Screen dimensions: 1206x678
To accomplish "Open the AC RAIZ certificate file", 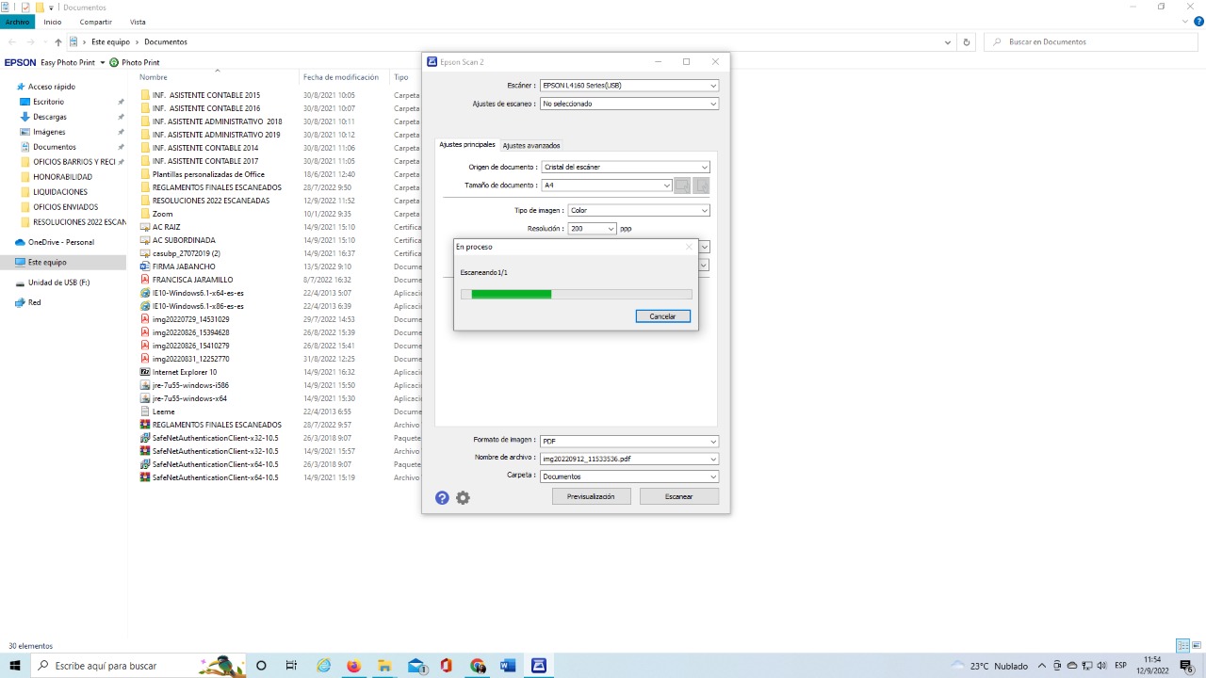I will pos(166,227).
